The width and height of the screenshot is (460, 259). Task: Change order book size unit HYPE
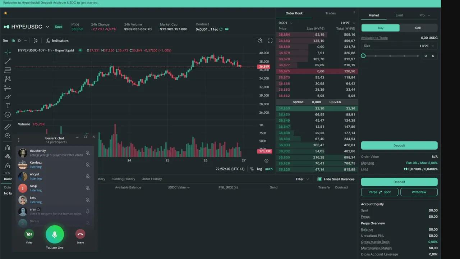(348, 23)
